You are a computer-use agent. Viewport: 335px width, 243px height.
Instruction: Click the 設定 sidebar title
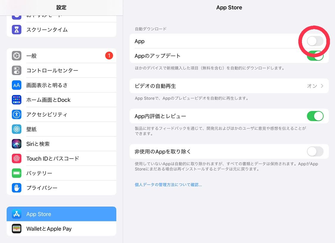pos(61,7)
